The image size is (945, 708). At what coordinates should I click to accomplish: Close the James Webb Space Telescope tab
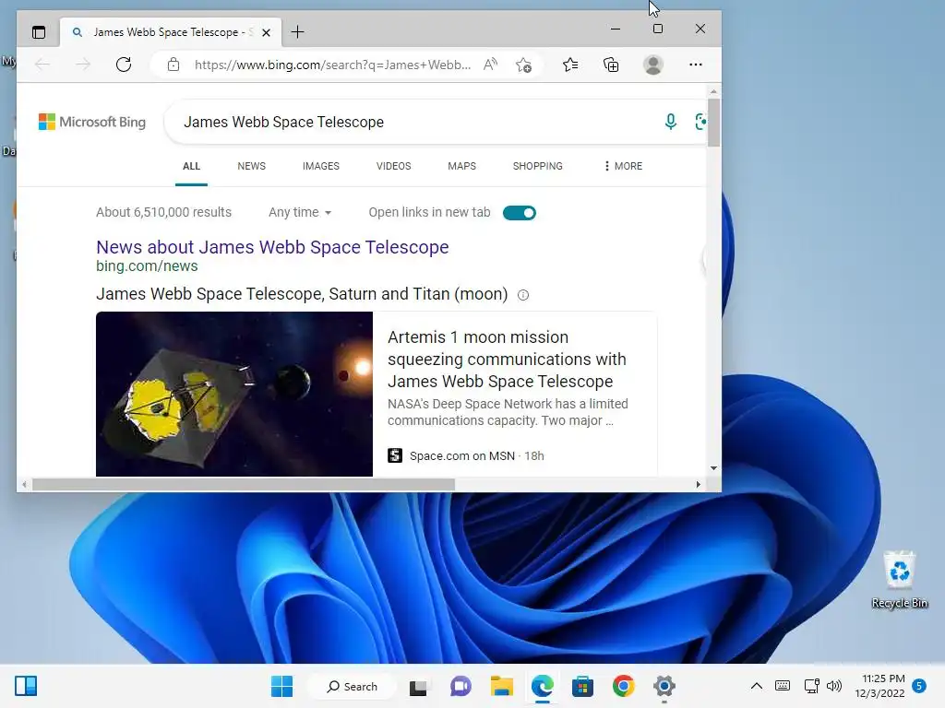tap(266, 32)
